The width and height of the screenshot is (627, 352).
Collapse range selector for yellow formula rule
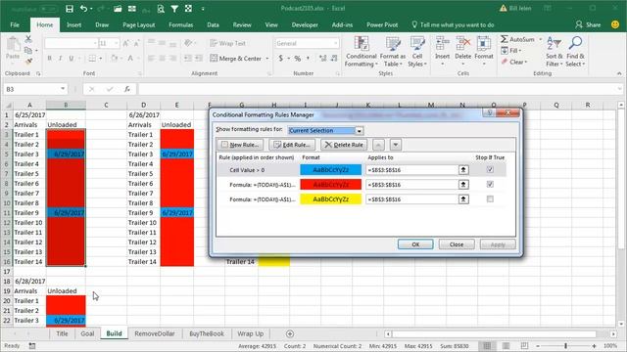463,199
